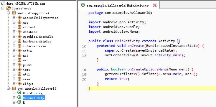Screen dimensions: 216x107
Task: Click getMenuInflater in the code
Action: coord(121,74)
